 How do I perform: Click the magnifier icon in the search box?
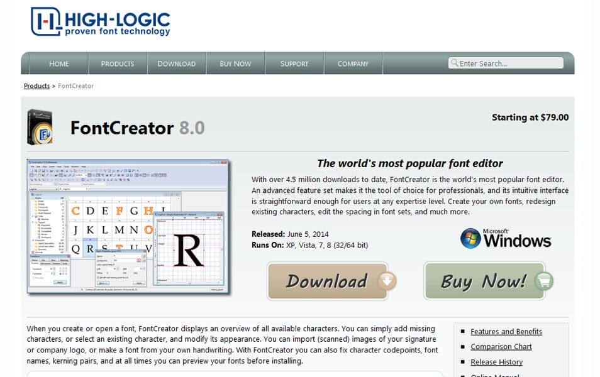tap(454, 63)
